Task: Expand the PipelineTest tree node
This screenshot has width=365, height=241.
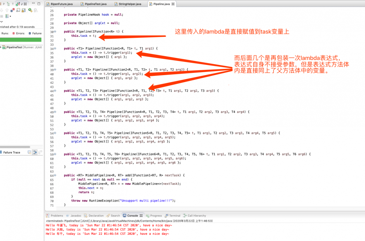Action: tap(1, 47)
